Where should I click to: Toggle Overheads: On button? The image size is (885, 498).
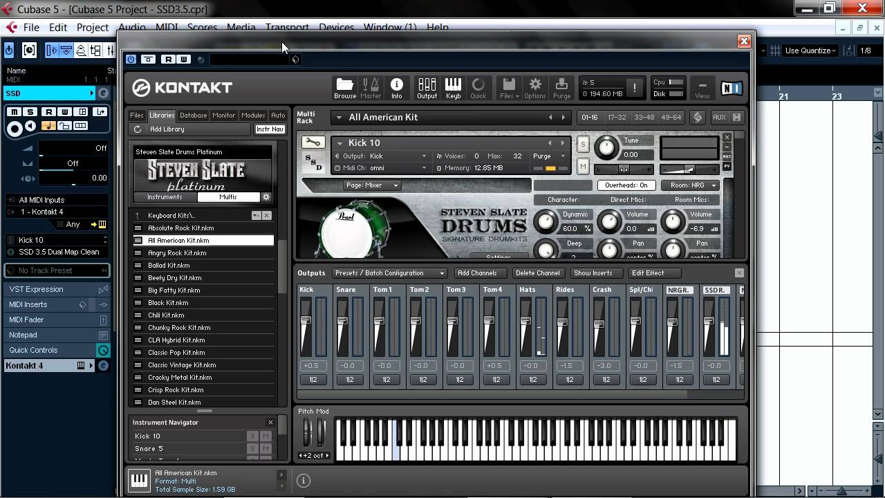626,185
